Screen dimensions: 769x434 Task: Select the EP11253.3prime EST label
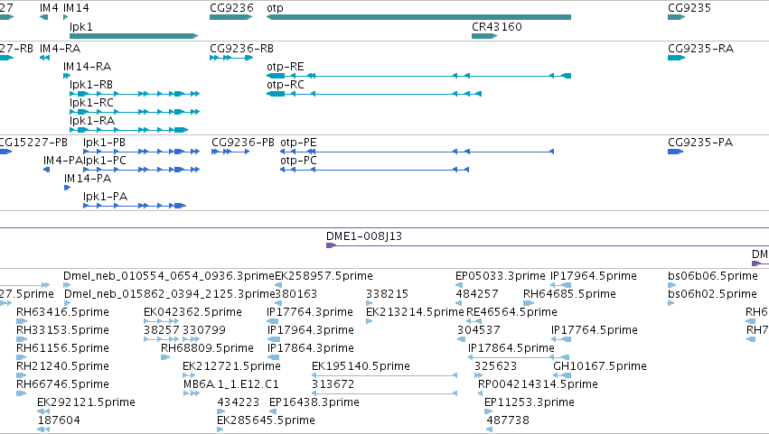coord(530,403)
